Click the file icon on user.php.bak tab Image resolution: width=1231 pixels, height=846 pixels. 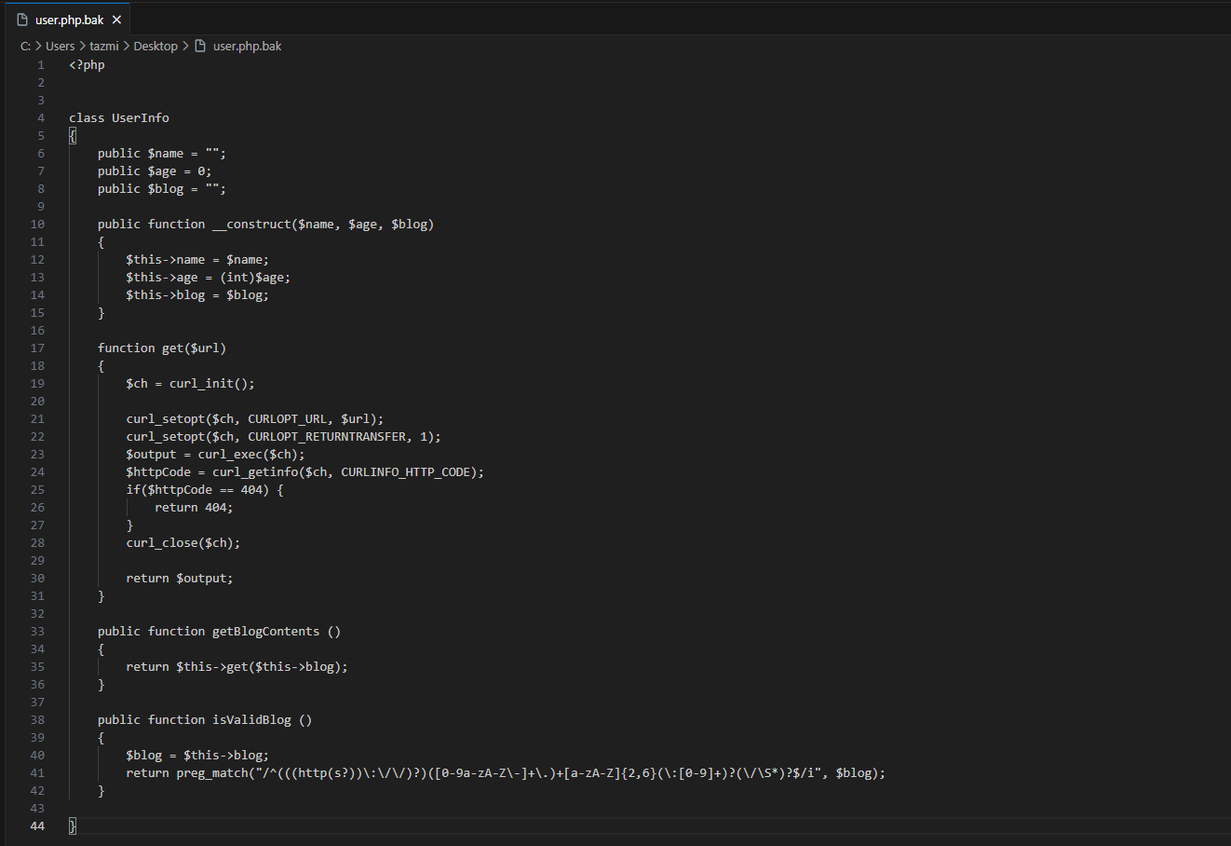click(22, 20)
